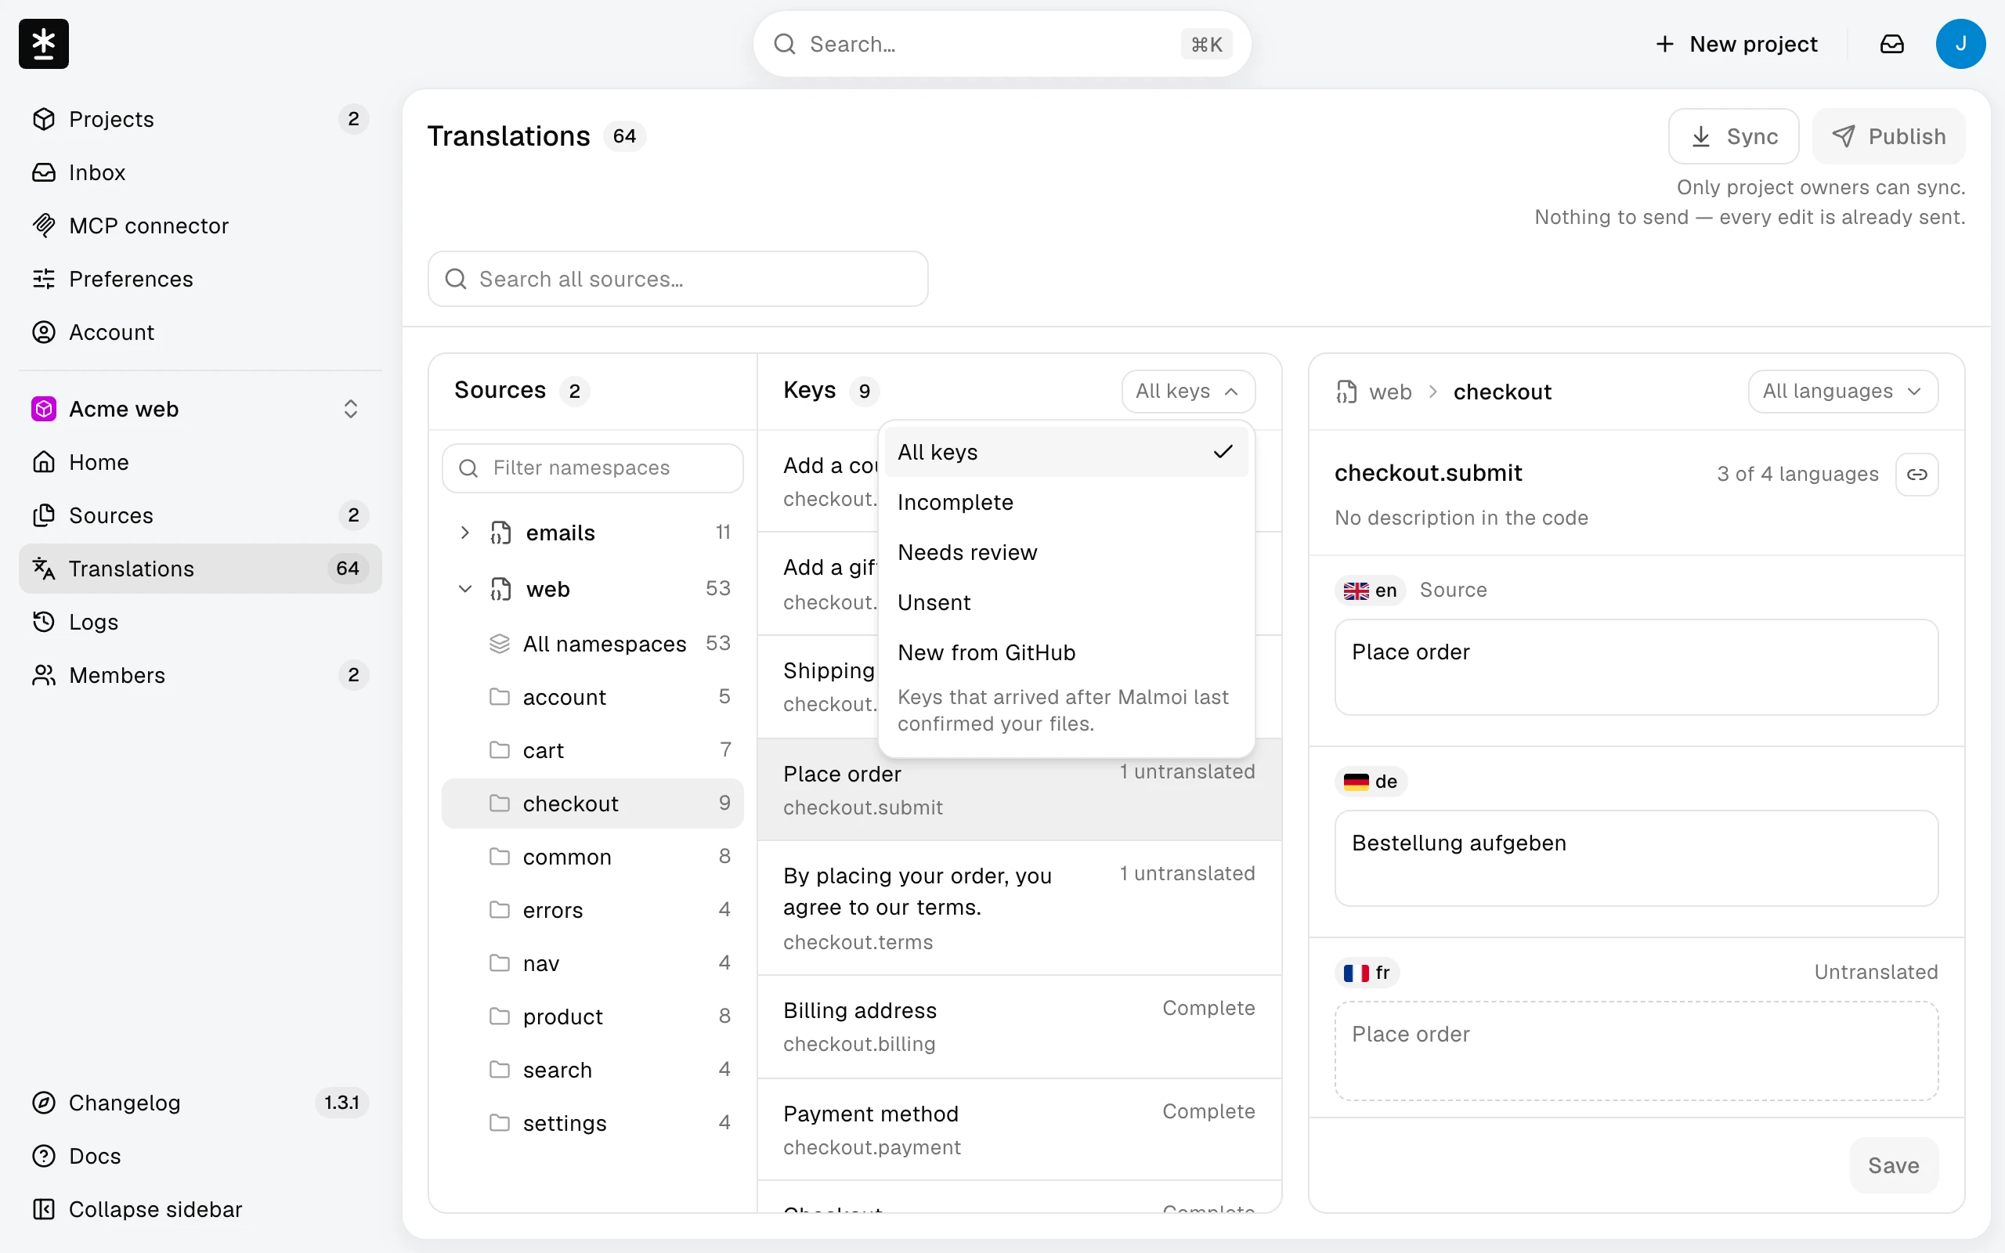
Task: Open Preferences from sidebar
Action: [x=200, y=279]
